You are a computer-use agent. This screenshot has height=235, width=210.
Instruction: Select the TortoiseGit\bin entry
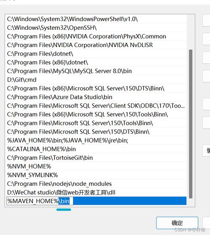click(x=97, y=158)
